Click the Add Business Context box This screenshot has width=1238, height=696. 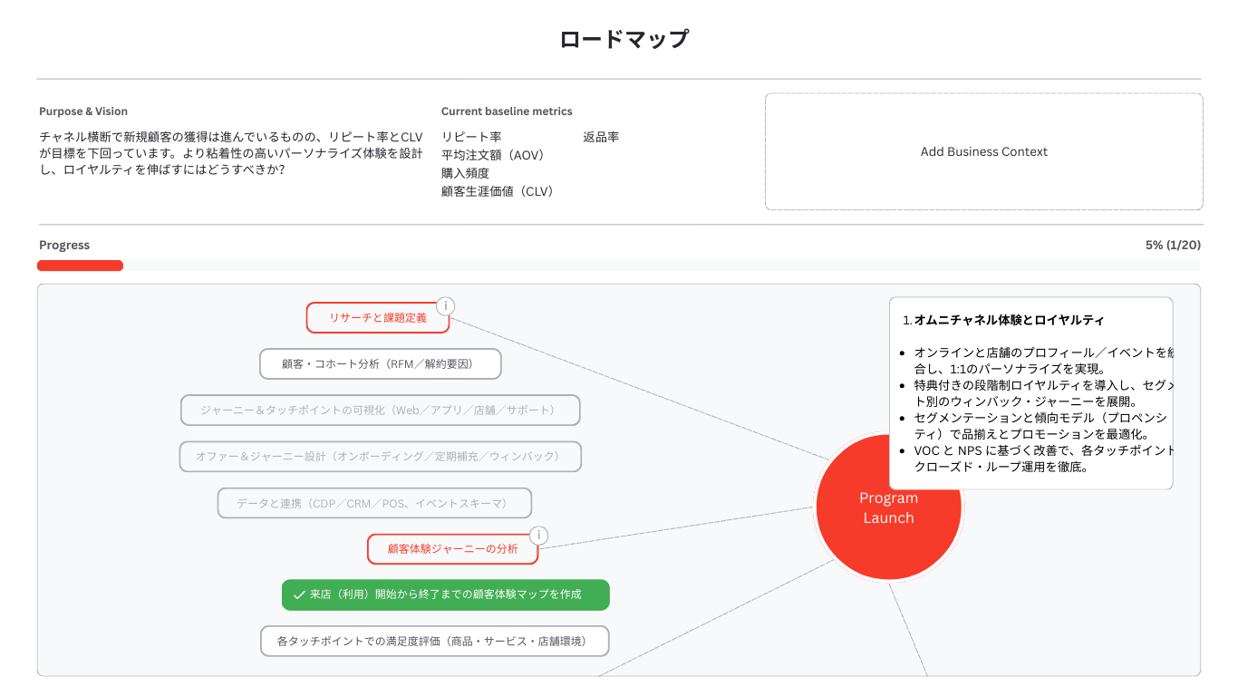click(984, 151)
